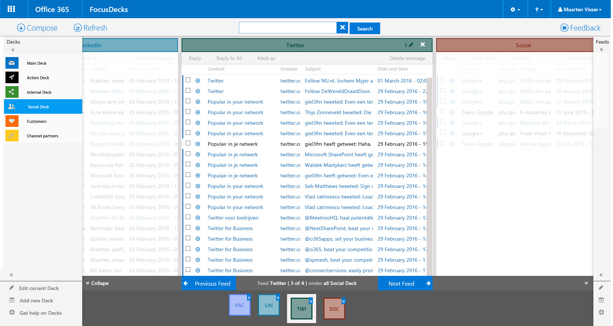Click double-chevron down at bar right end

pyautogui.click(x=586, y=283)
